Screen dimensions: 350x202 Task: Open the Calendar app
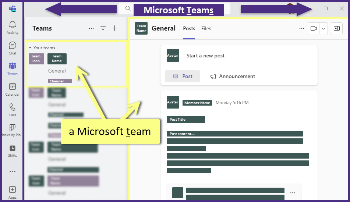(12, 89)
